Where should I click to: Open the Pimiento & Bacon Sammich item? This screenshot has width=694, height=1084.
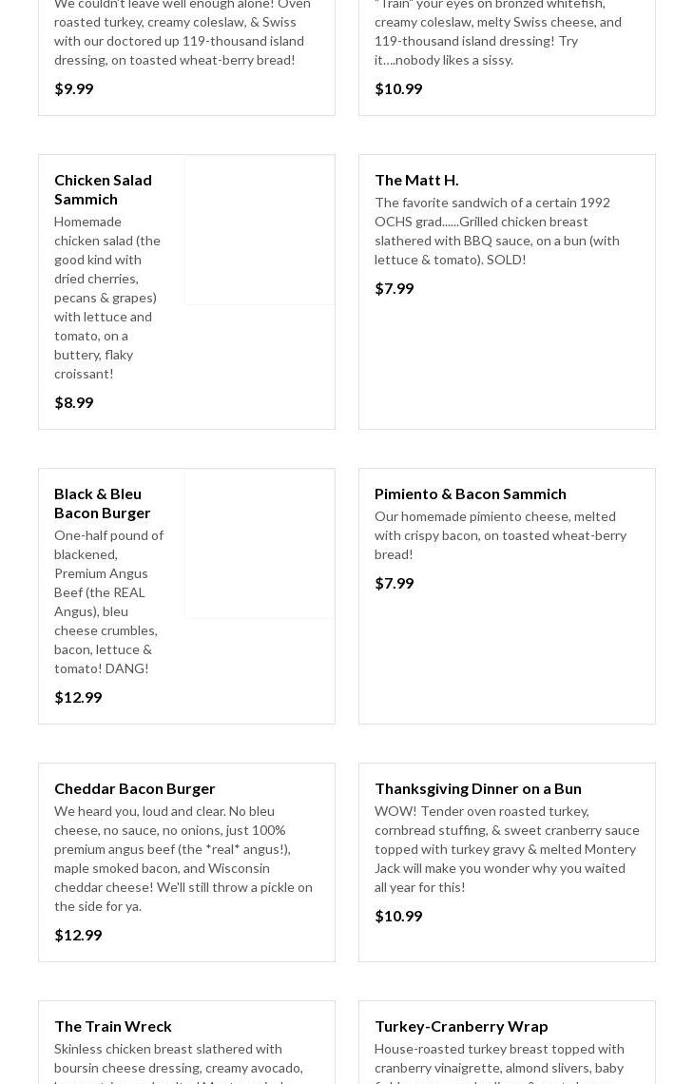click(x=470, y=494)
